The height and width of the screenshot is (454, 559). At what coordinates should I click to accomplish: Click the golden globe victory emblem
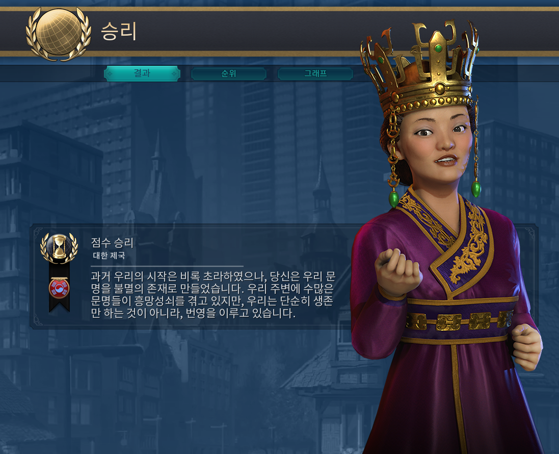(59, 34)
